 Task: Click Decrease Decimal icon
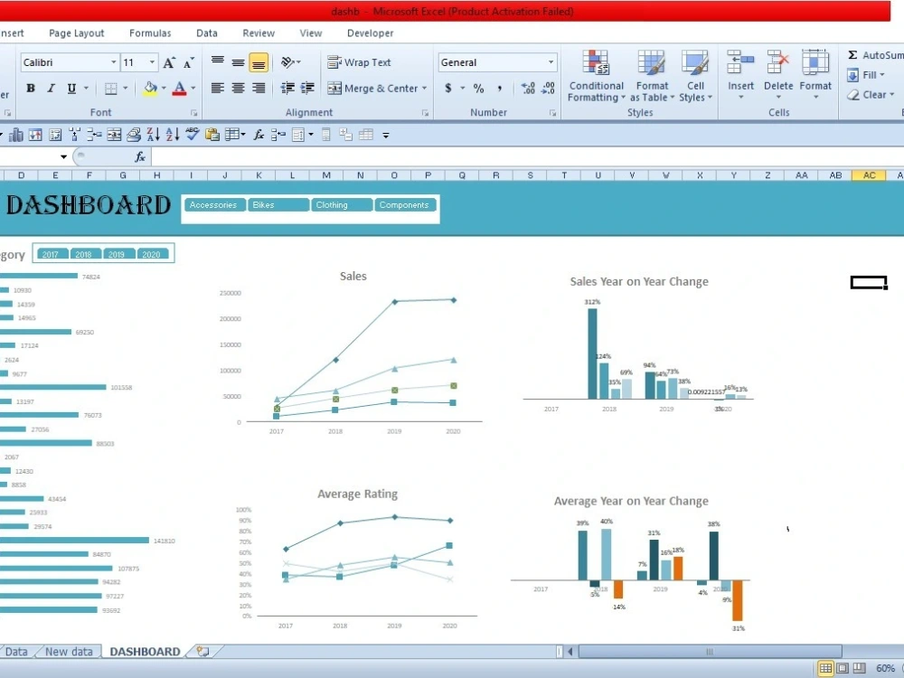(548, 89)
